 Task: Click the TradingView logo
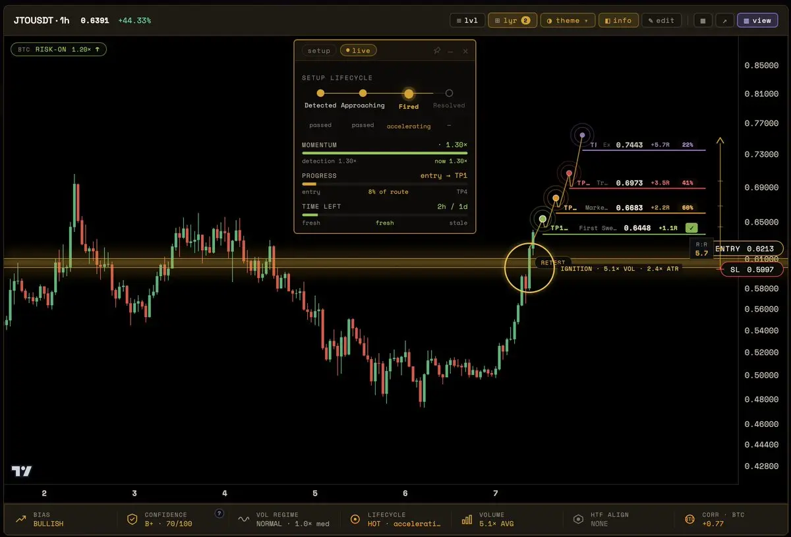[x=22, y=471]
